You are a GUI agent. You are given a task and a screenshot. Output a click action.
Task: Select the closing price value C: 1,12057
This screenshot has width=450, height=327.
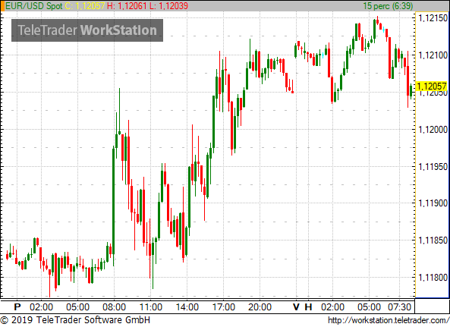pyautogui.click(x=85, y=6)
